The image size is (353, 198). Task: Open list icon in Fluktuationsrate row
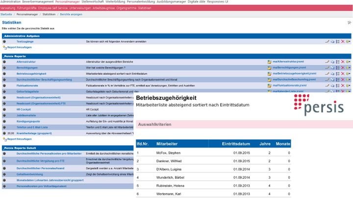pos(338,85)
